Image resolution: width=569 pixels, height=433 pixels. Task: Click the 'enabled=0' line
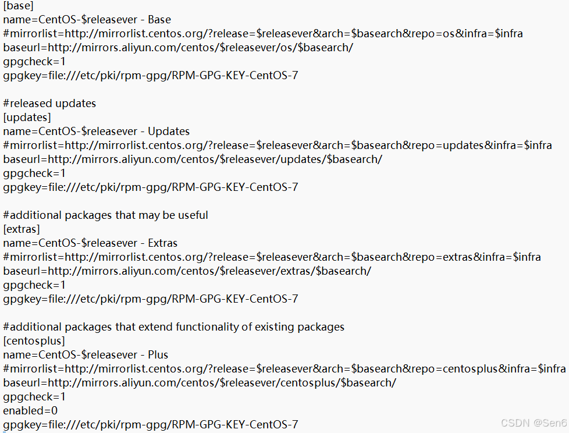click(30, 411)
